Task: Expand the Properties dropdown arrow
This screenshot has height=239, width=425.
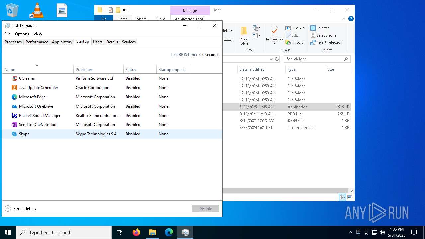Action: pyautogui.click(x=274, y=43)
